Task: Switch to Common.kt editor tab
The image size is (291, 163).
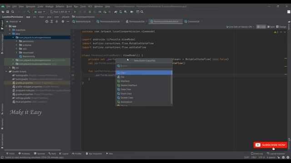Action: point(193,22)
